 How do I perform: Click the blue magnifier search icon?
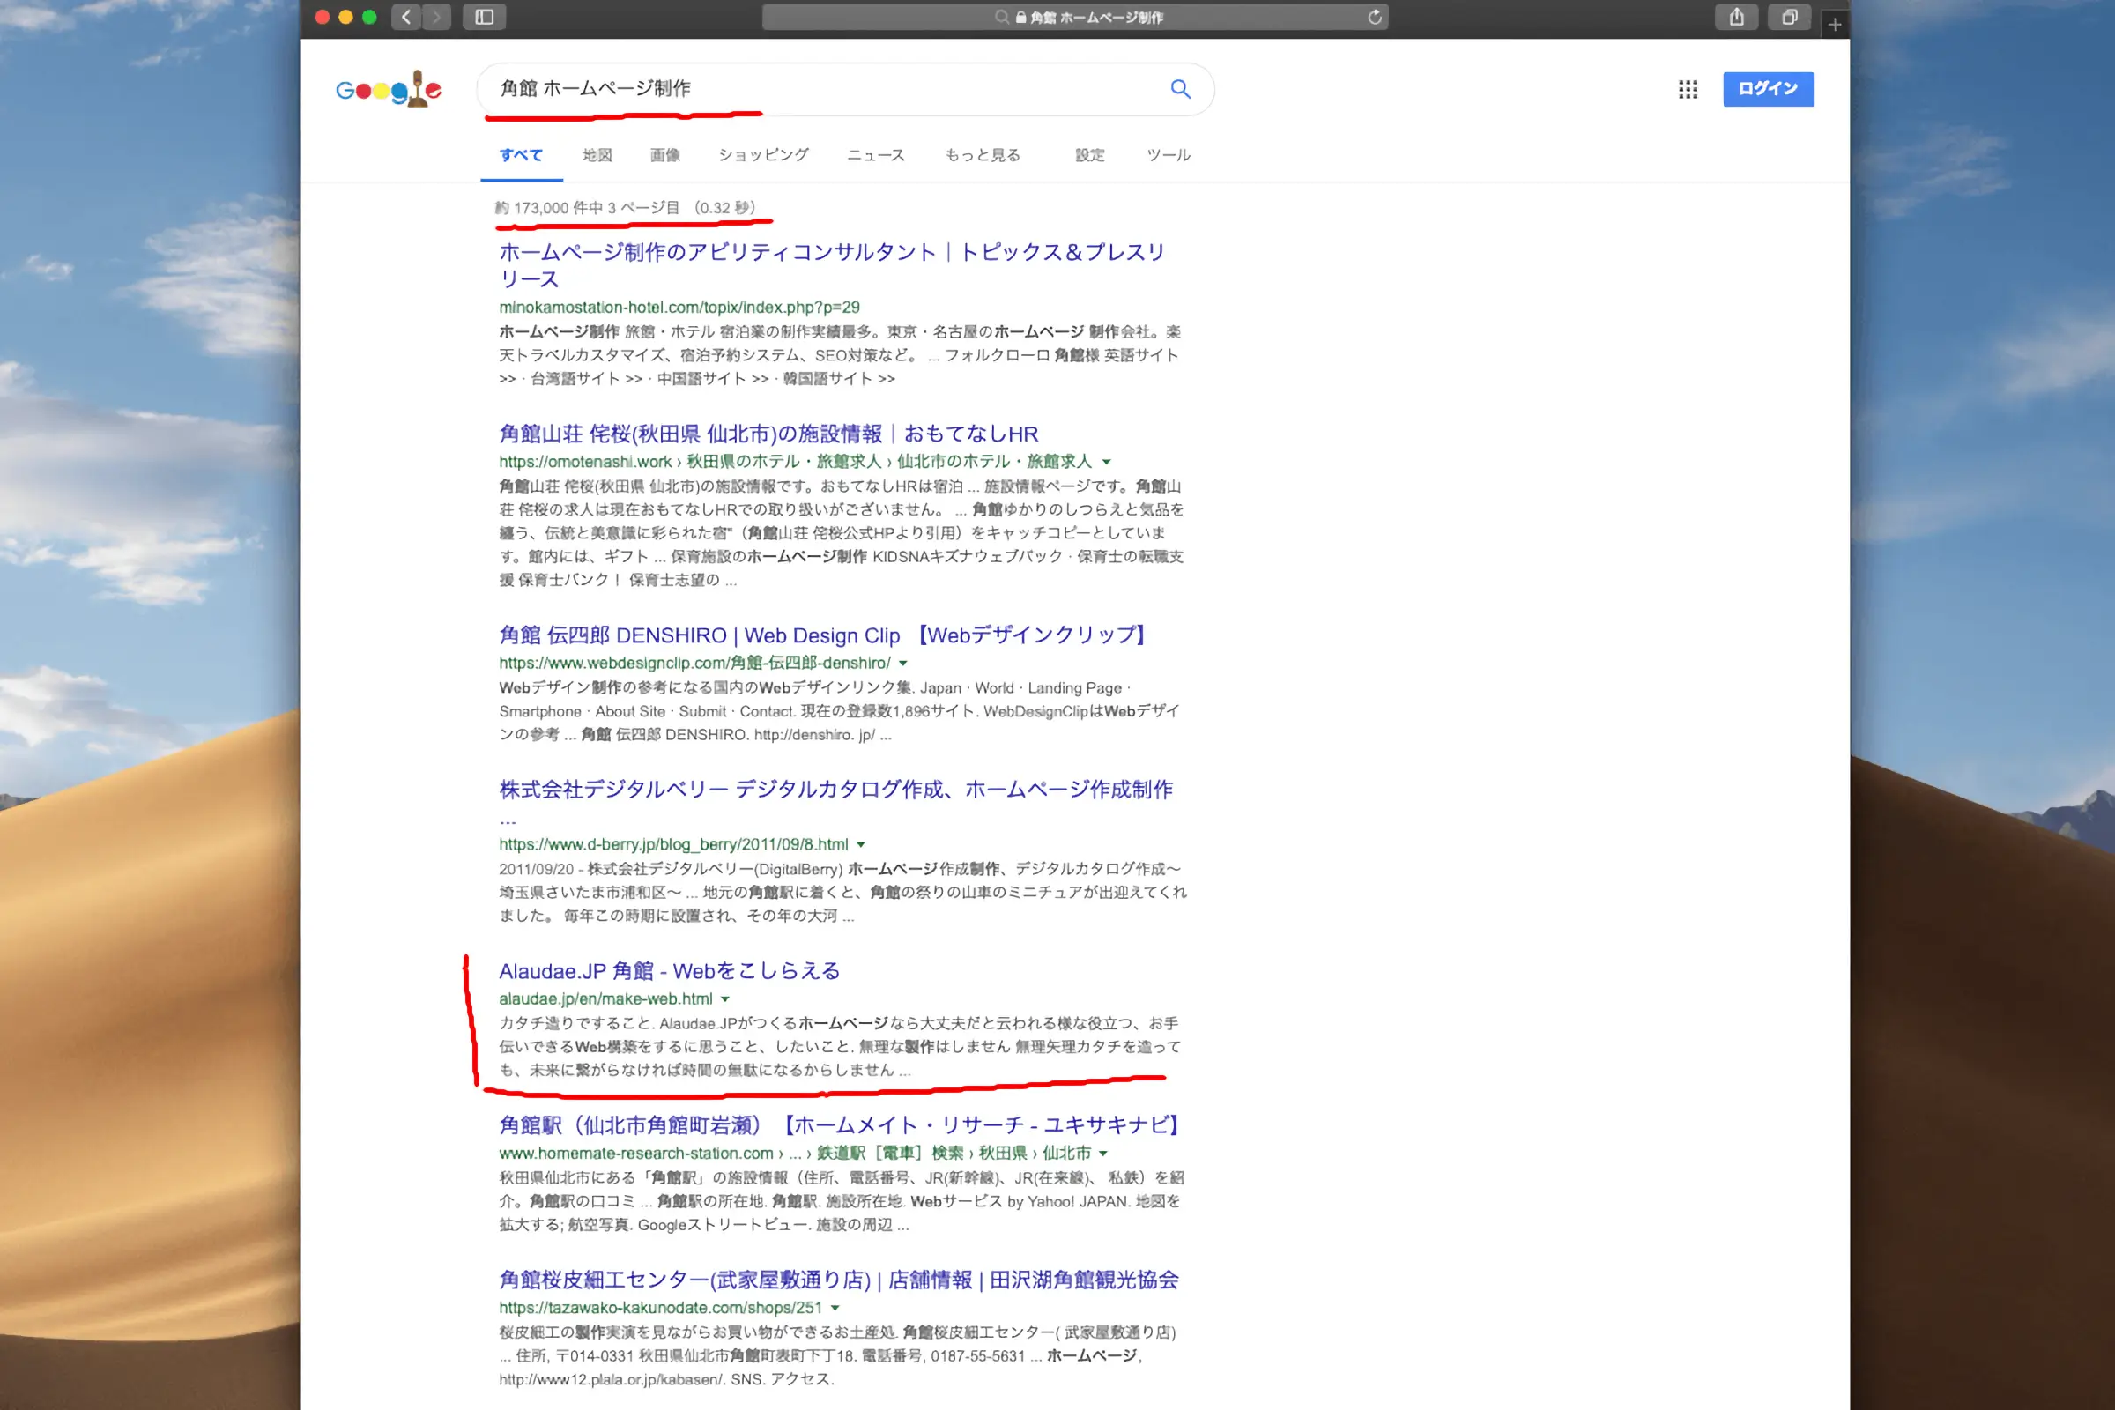coord(1180,88)
